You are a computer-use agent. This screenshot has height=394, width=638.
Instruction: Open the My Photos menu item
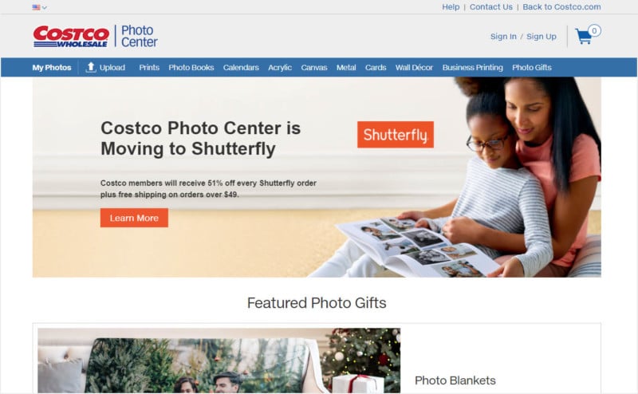tap(52, 68)
